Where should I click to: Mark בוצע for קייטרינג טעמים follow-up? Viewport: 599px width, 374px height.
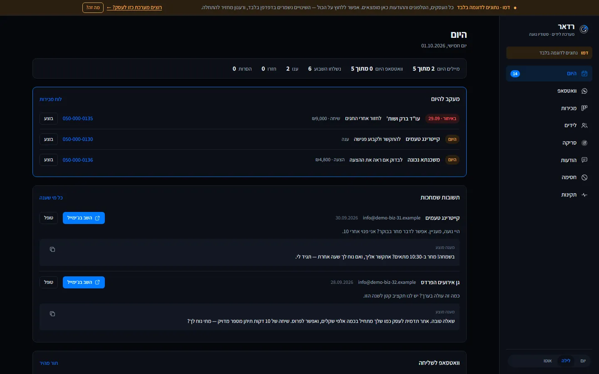click(49, 139)
